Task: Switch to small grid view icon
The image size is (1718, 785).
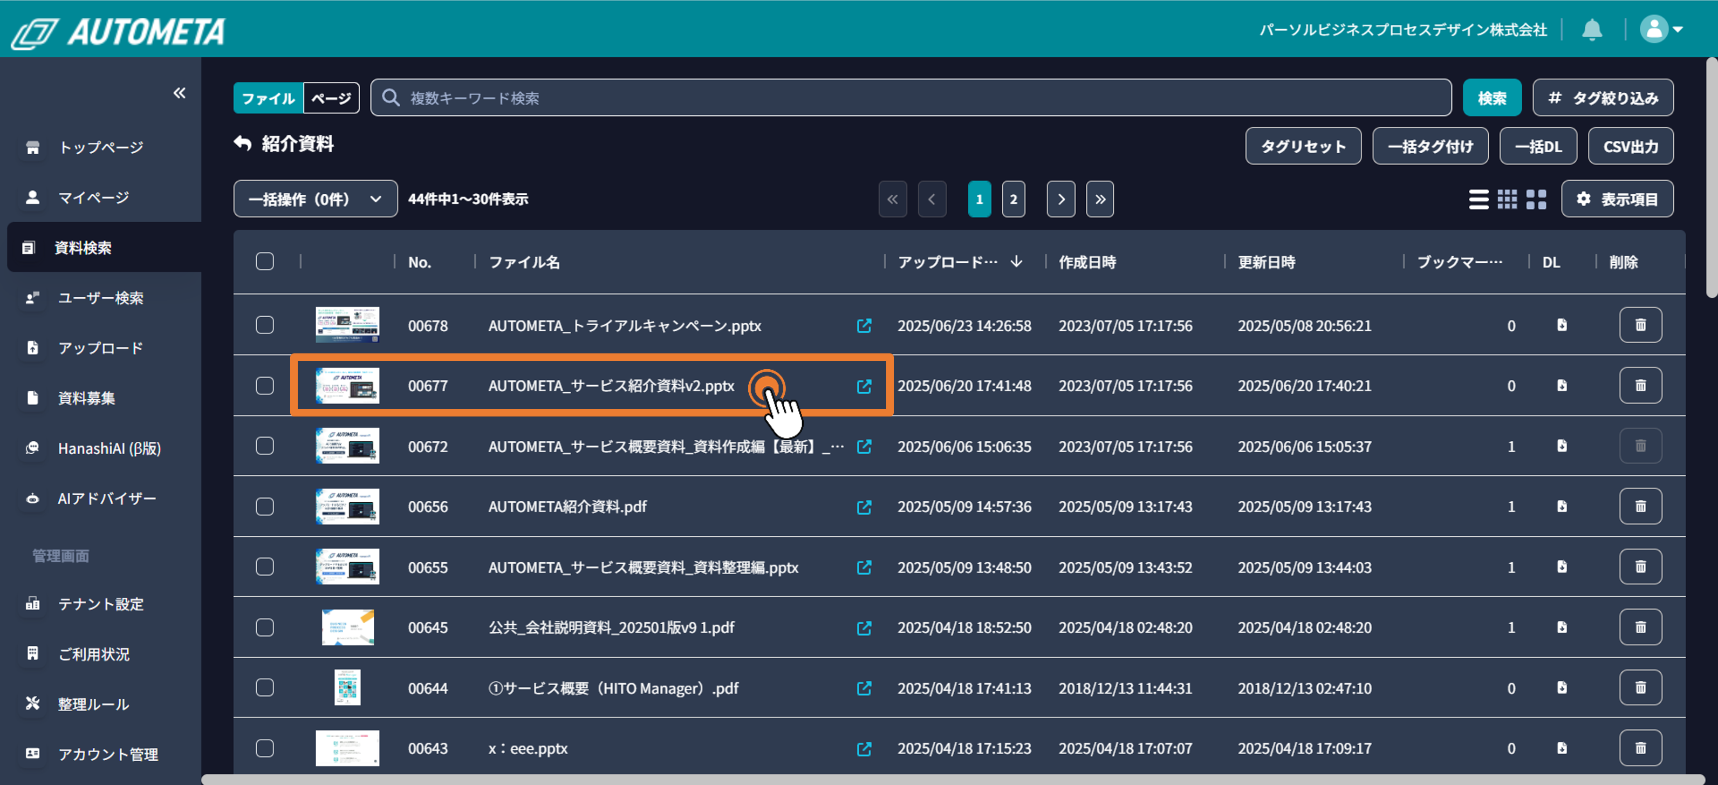Action: pyautogui.click(x=1507, y=199)
